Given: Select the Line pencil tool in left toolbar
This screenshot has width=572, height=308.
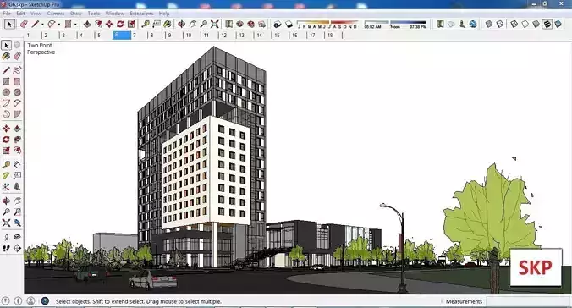Looking at the screenshot, I should coord(6,70).
